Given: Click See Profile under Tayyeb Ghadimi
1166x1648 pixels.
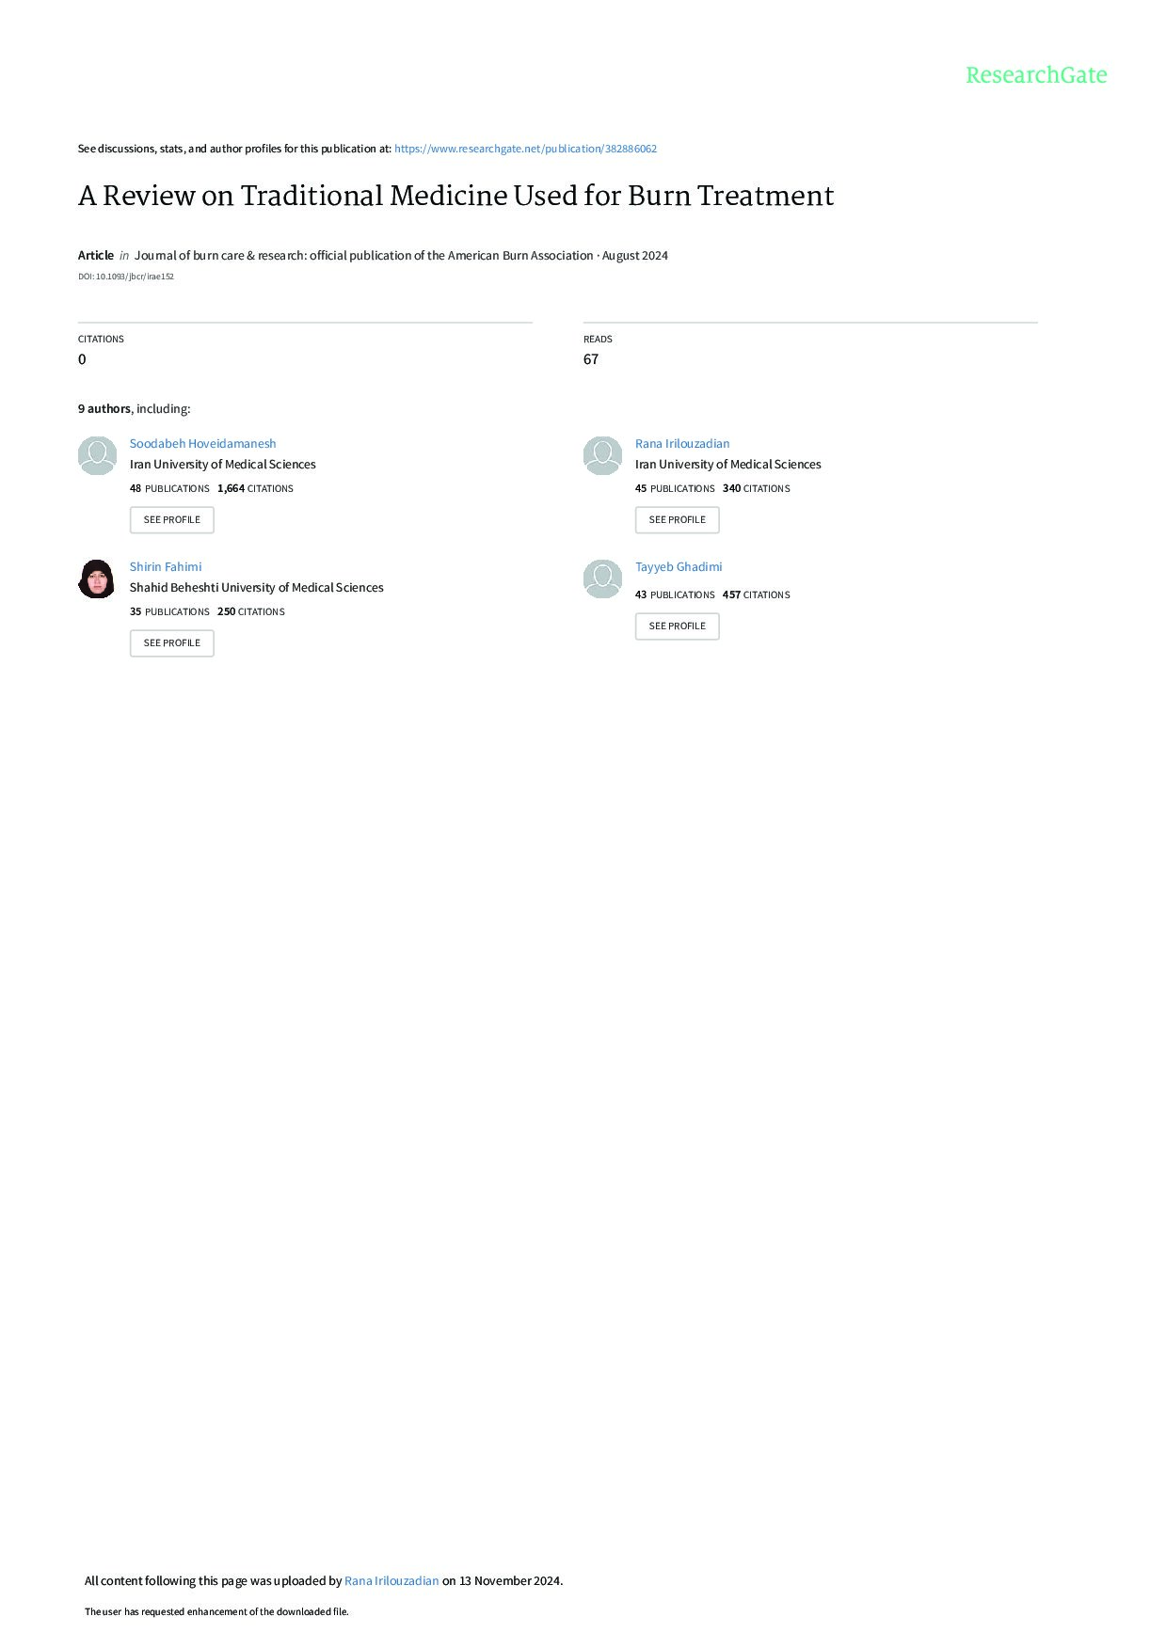Looking at the screenshot, I should (678, 626).
